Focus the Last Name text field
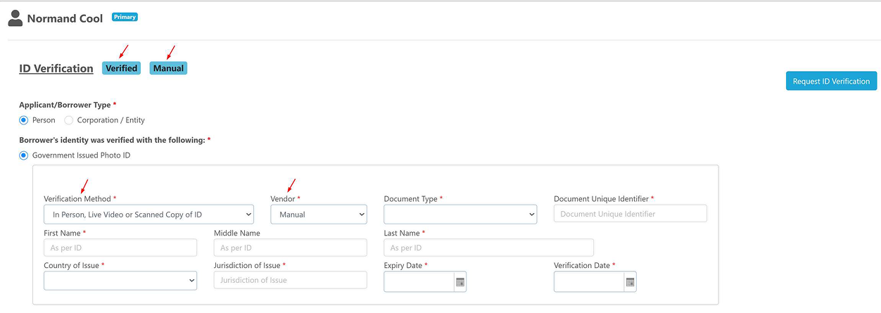 coord(488,248)
